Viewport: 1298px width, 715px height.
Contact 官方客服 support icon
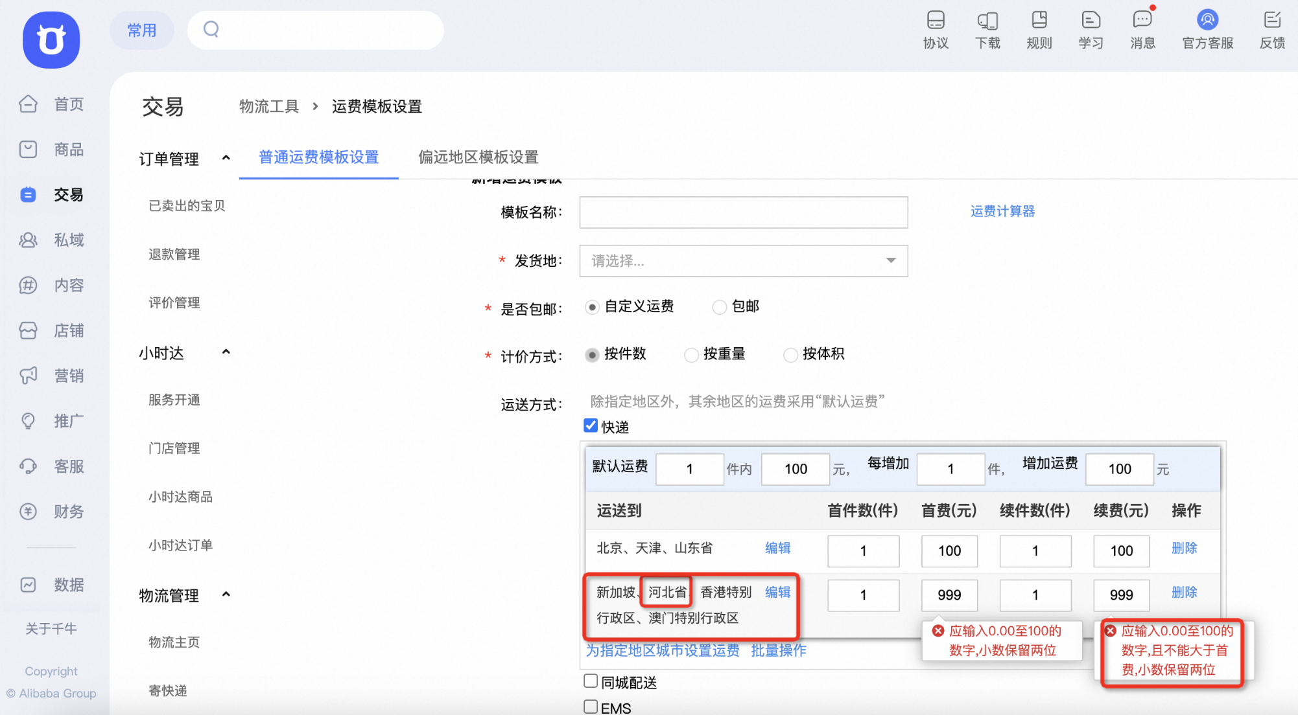pyautogui.click(x=1207, y=30)
